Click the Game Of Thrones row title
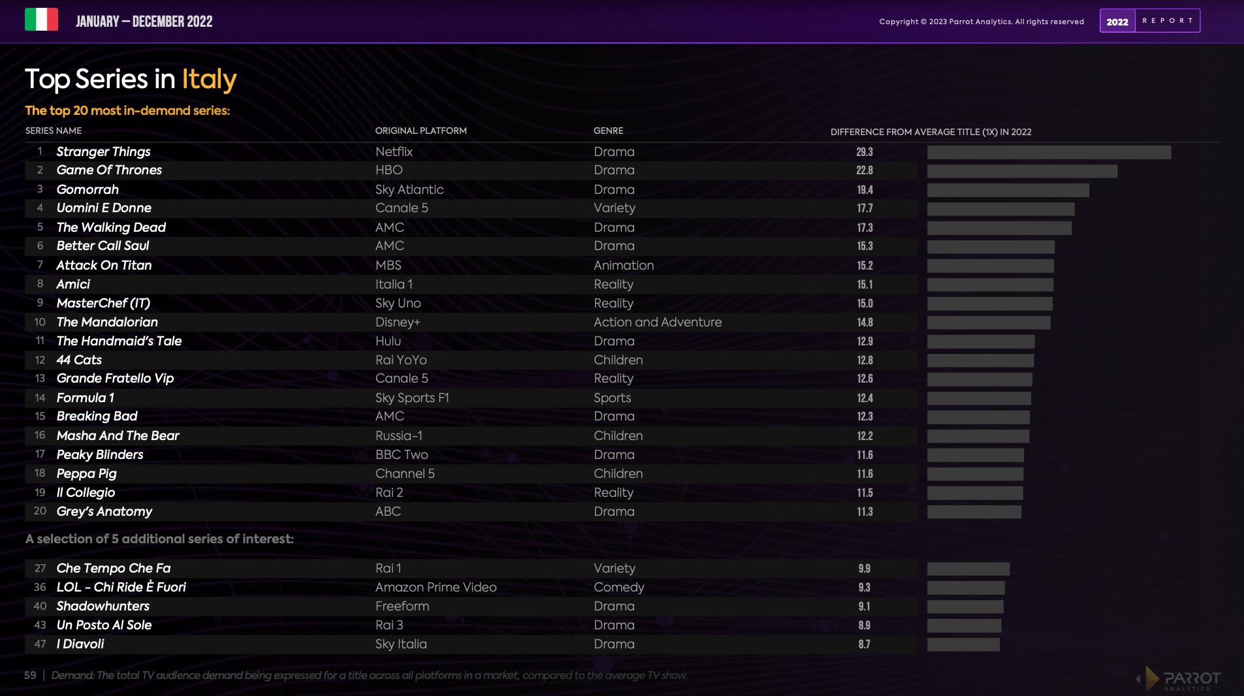 pyautogui.click(x=109, y=170)
